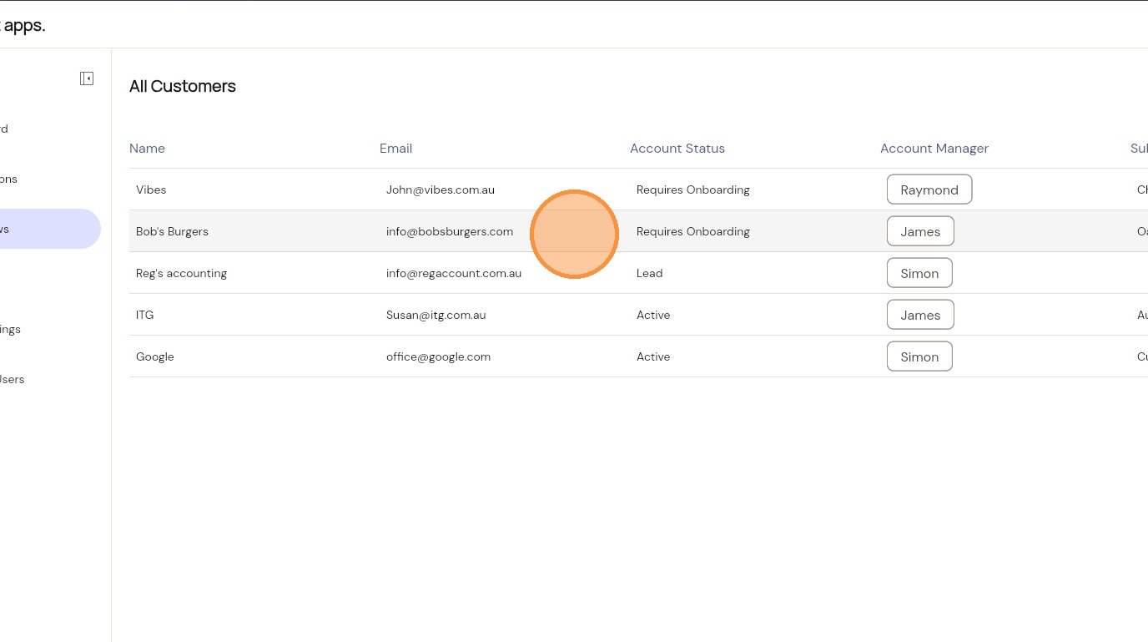This screenshot has width=1148, height=642.
Task: Click the Account Manager column header
Action: (934, 149)
